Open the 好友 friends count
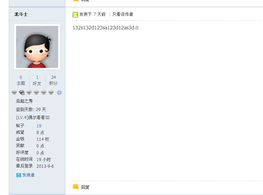The width and height of the screenshot is (263, 195). tap(37, 80)
